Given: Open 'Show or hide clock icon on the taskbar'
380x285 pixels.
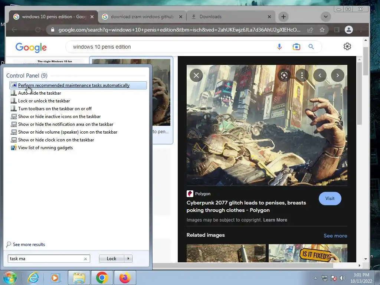Looking at the screenshot, I should coord(56,140).
